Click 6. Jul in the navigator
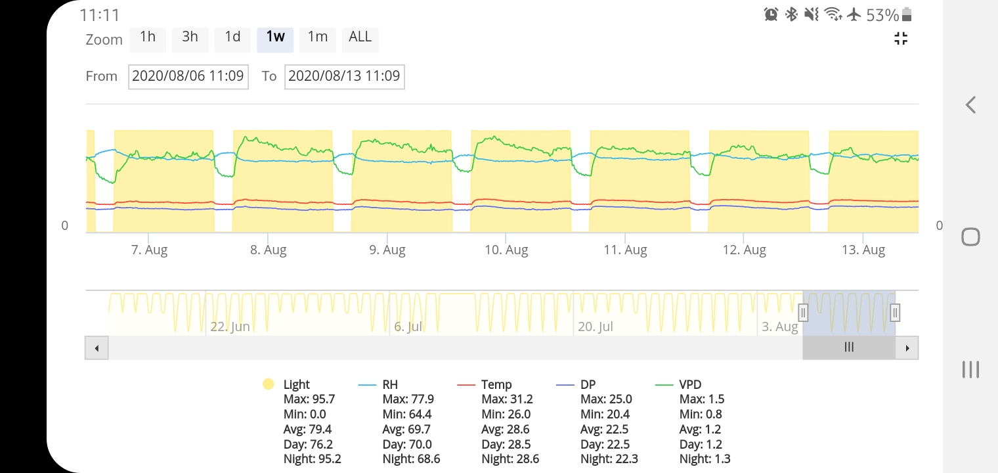 tap(408, 327)
